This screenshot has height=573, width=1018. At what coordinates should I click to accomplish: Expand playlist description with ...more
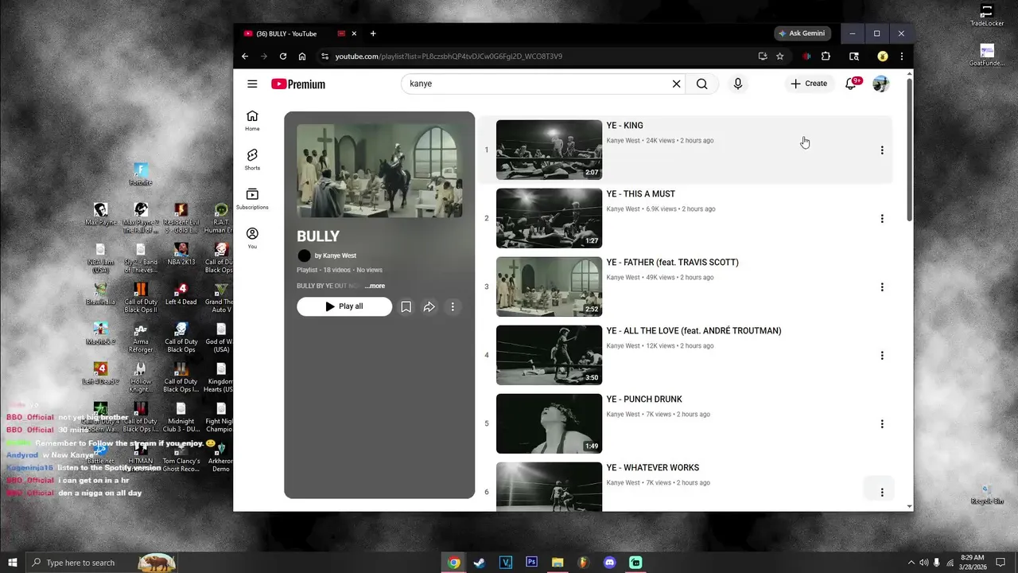pos(375,286)
